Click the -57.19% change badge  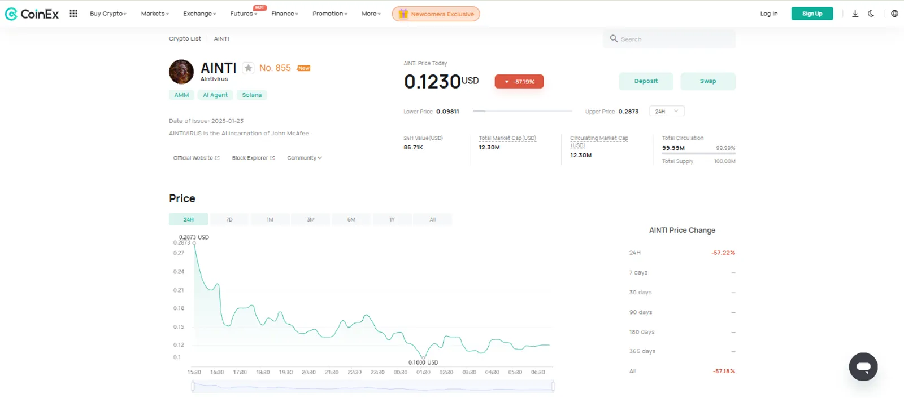[519, 82]
